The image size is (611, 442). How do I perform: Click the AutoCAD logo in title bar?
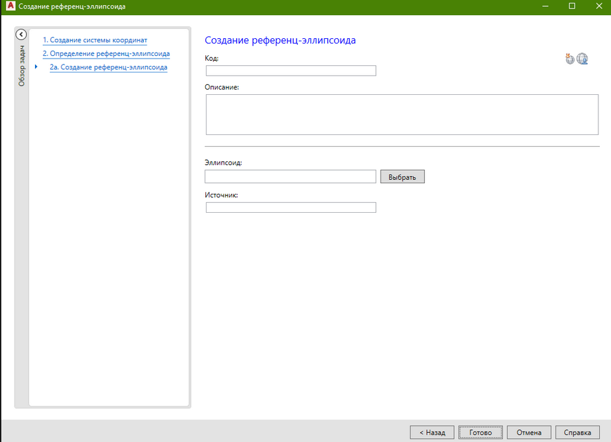click(10, 7)
